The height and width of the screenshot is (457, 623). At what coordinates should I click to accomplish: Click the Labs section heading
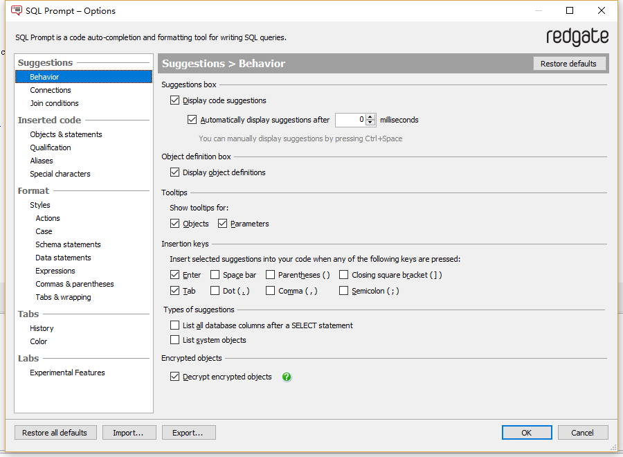28,358
